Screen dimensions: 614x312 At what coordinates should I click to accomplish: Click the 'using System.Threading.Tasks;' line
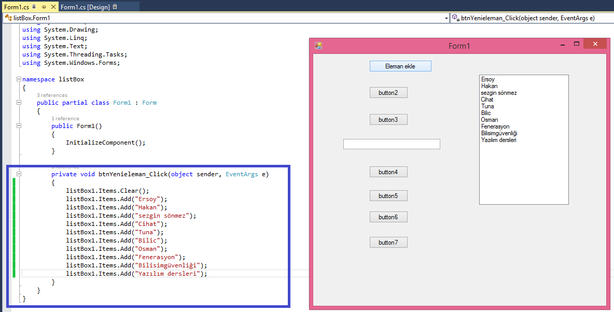75,54
